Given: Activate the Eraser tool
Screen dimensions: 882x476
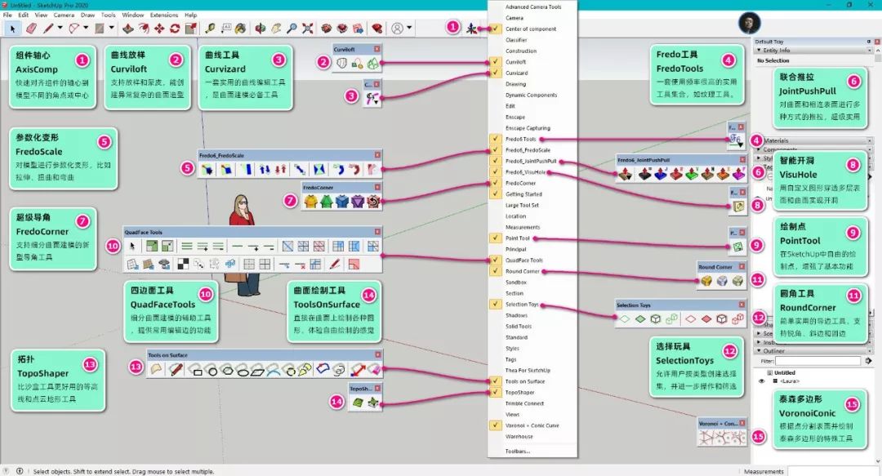Looking at the screenshot, I should [x=30, y=29].
